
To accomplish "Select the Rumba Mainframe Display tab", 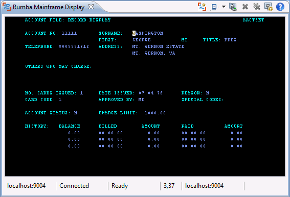I will click(49, 7).
